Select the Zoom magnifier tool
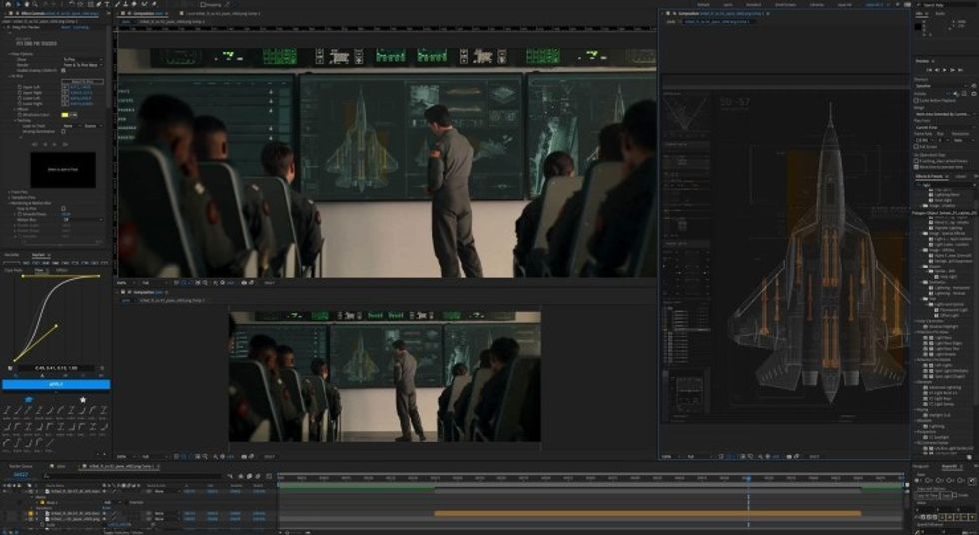 pyautogui.click(x=35, y=4)
